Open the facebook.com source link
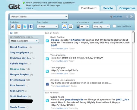Viewport: 137px width, 110px height. click(x=63, y=86)
